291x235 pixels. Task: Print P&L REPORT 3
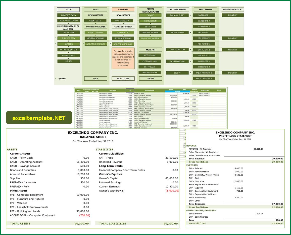[204, 44]
